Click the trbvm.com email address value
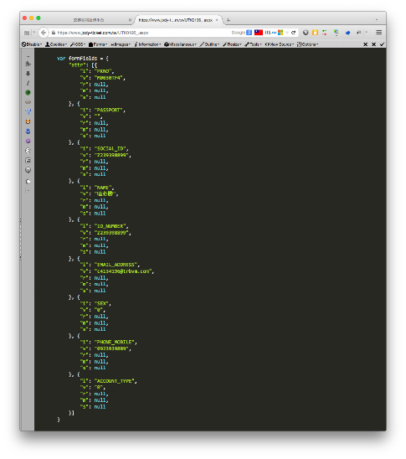Screen dimensions: 406x459 coord(123,271)
